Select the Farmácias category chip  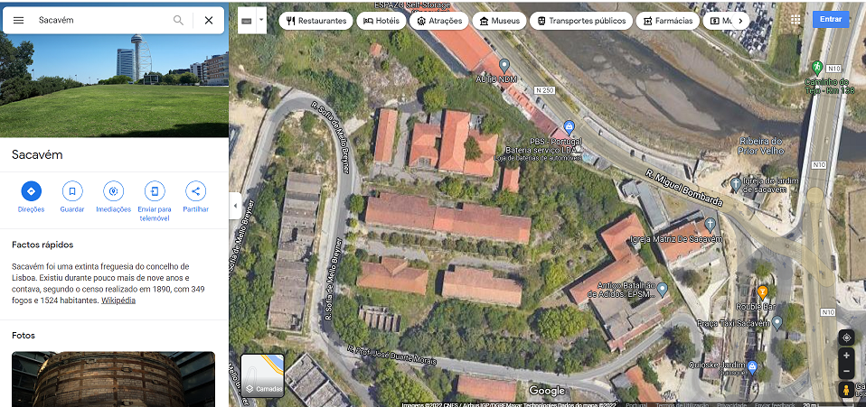click(667, 21)
